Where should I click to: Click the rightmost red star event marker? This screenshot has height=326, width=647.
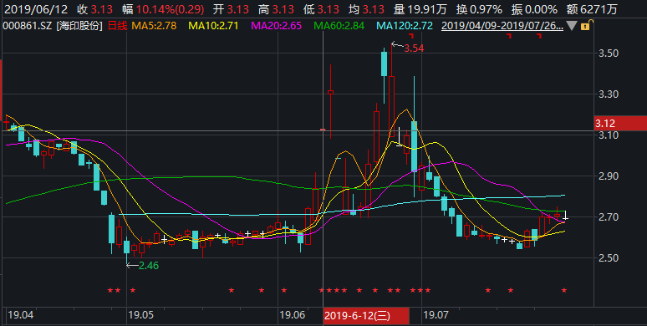pos(564,291)
